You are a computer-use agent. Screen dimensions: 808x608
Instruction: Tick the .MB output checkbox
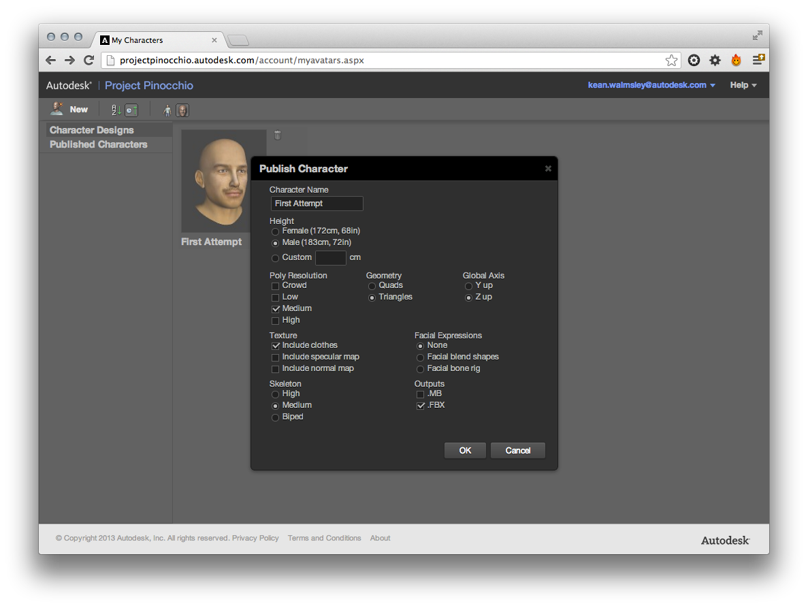pos(421,394)
